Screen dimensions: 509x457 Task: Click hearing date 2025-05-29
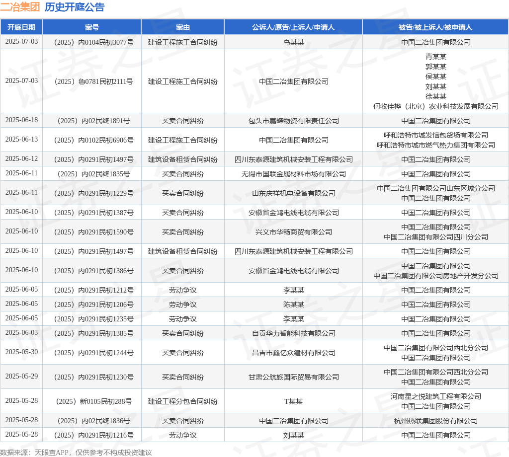point(21,376)
